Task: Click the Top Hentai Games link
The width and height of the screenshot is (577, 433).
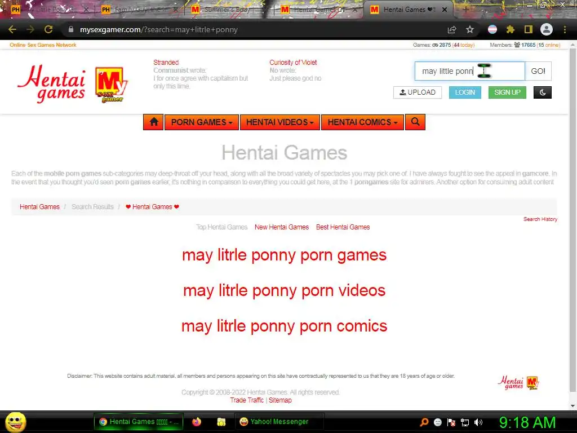Action: coord(221,227)
